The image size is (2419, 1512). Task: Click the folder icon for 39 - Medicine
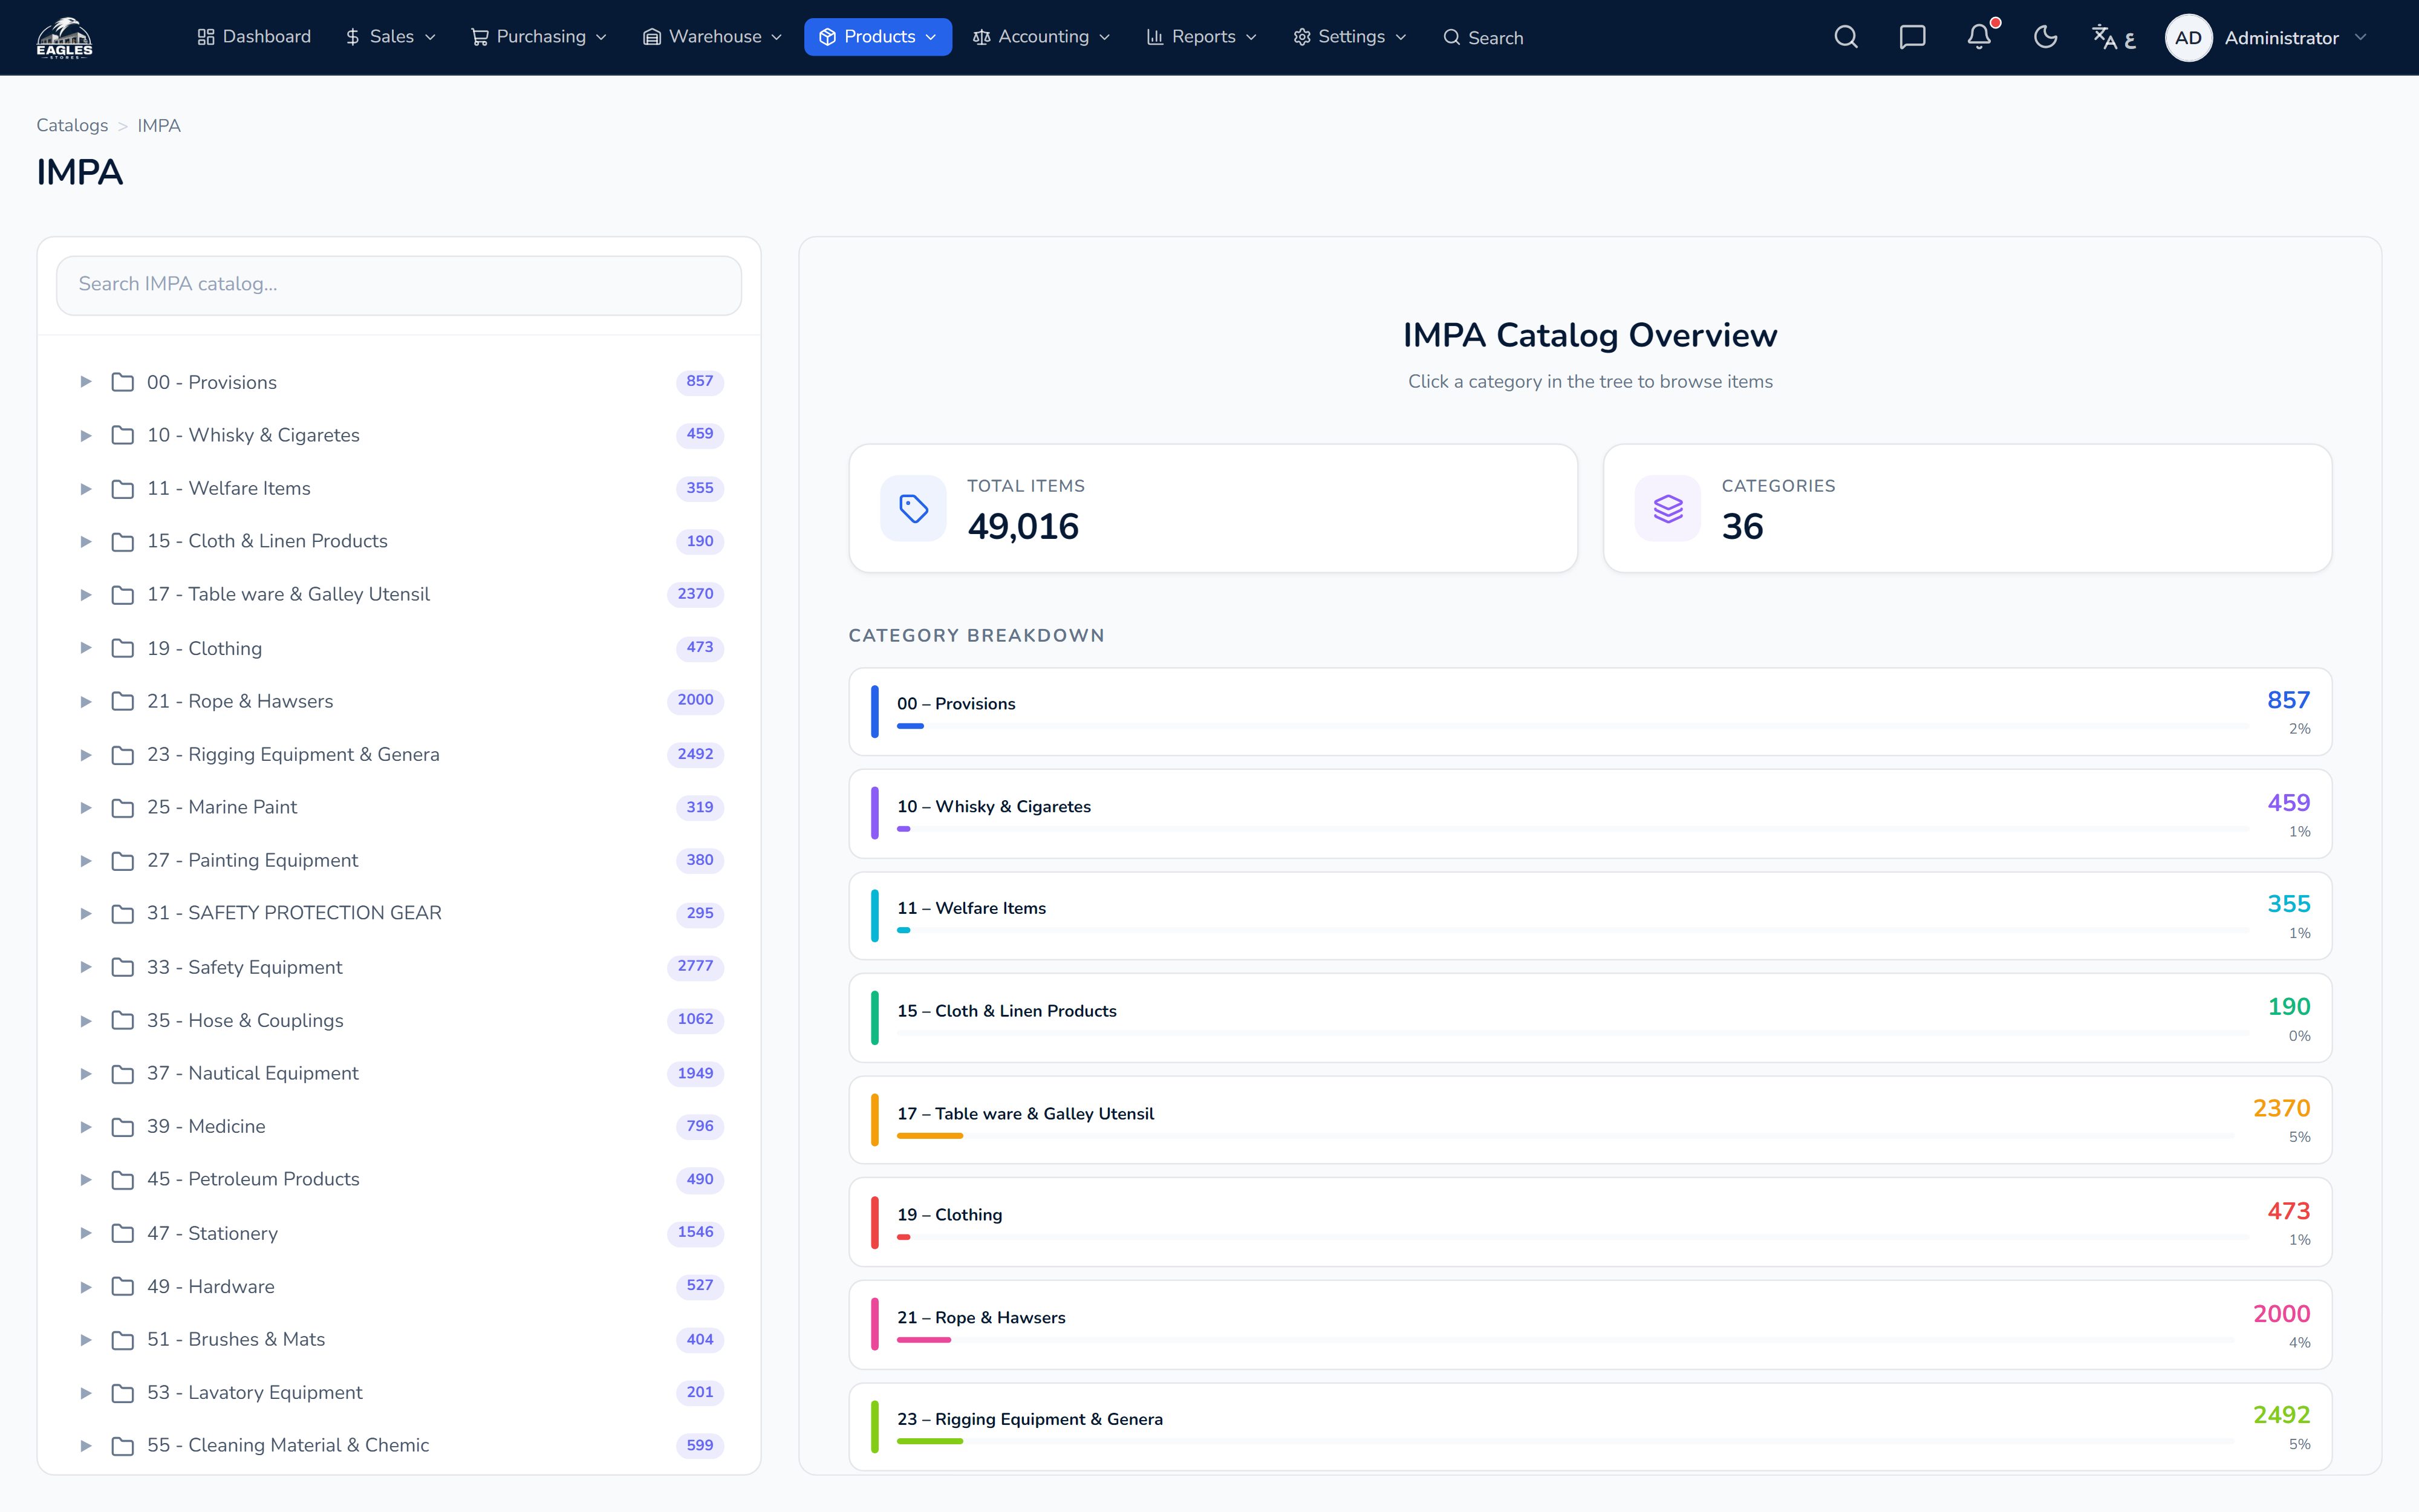[x=123, y=1127]
